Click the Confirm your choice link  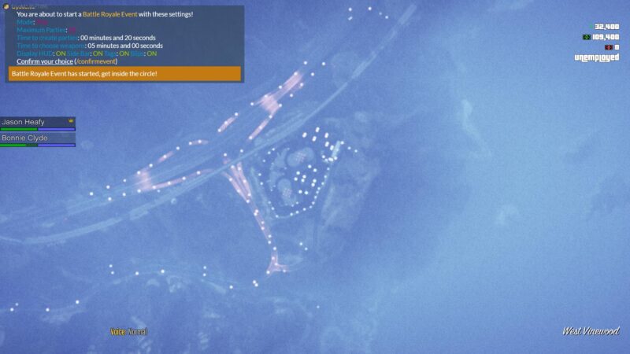pos(44,61)
